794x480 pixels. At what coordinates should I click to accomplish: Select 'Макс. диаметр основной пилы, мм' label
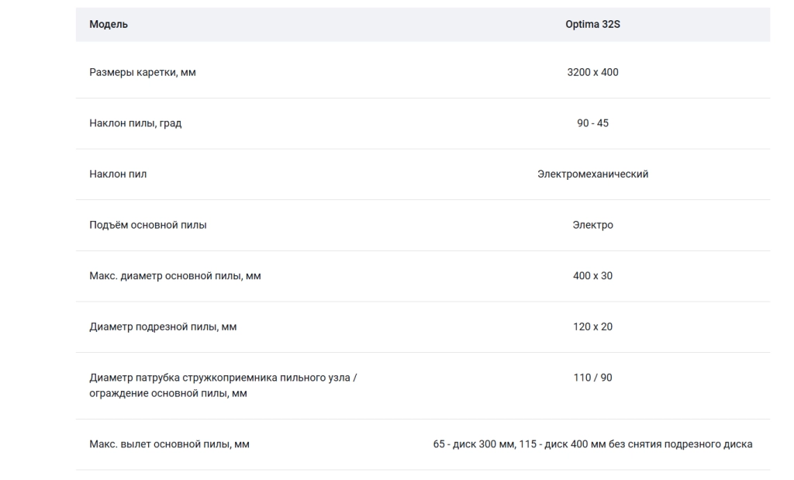[175, 276]
